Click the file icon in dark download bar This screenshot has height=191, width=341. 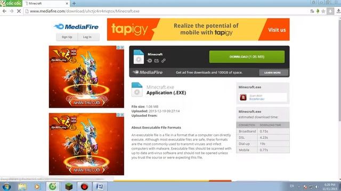click(139, 57)
